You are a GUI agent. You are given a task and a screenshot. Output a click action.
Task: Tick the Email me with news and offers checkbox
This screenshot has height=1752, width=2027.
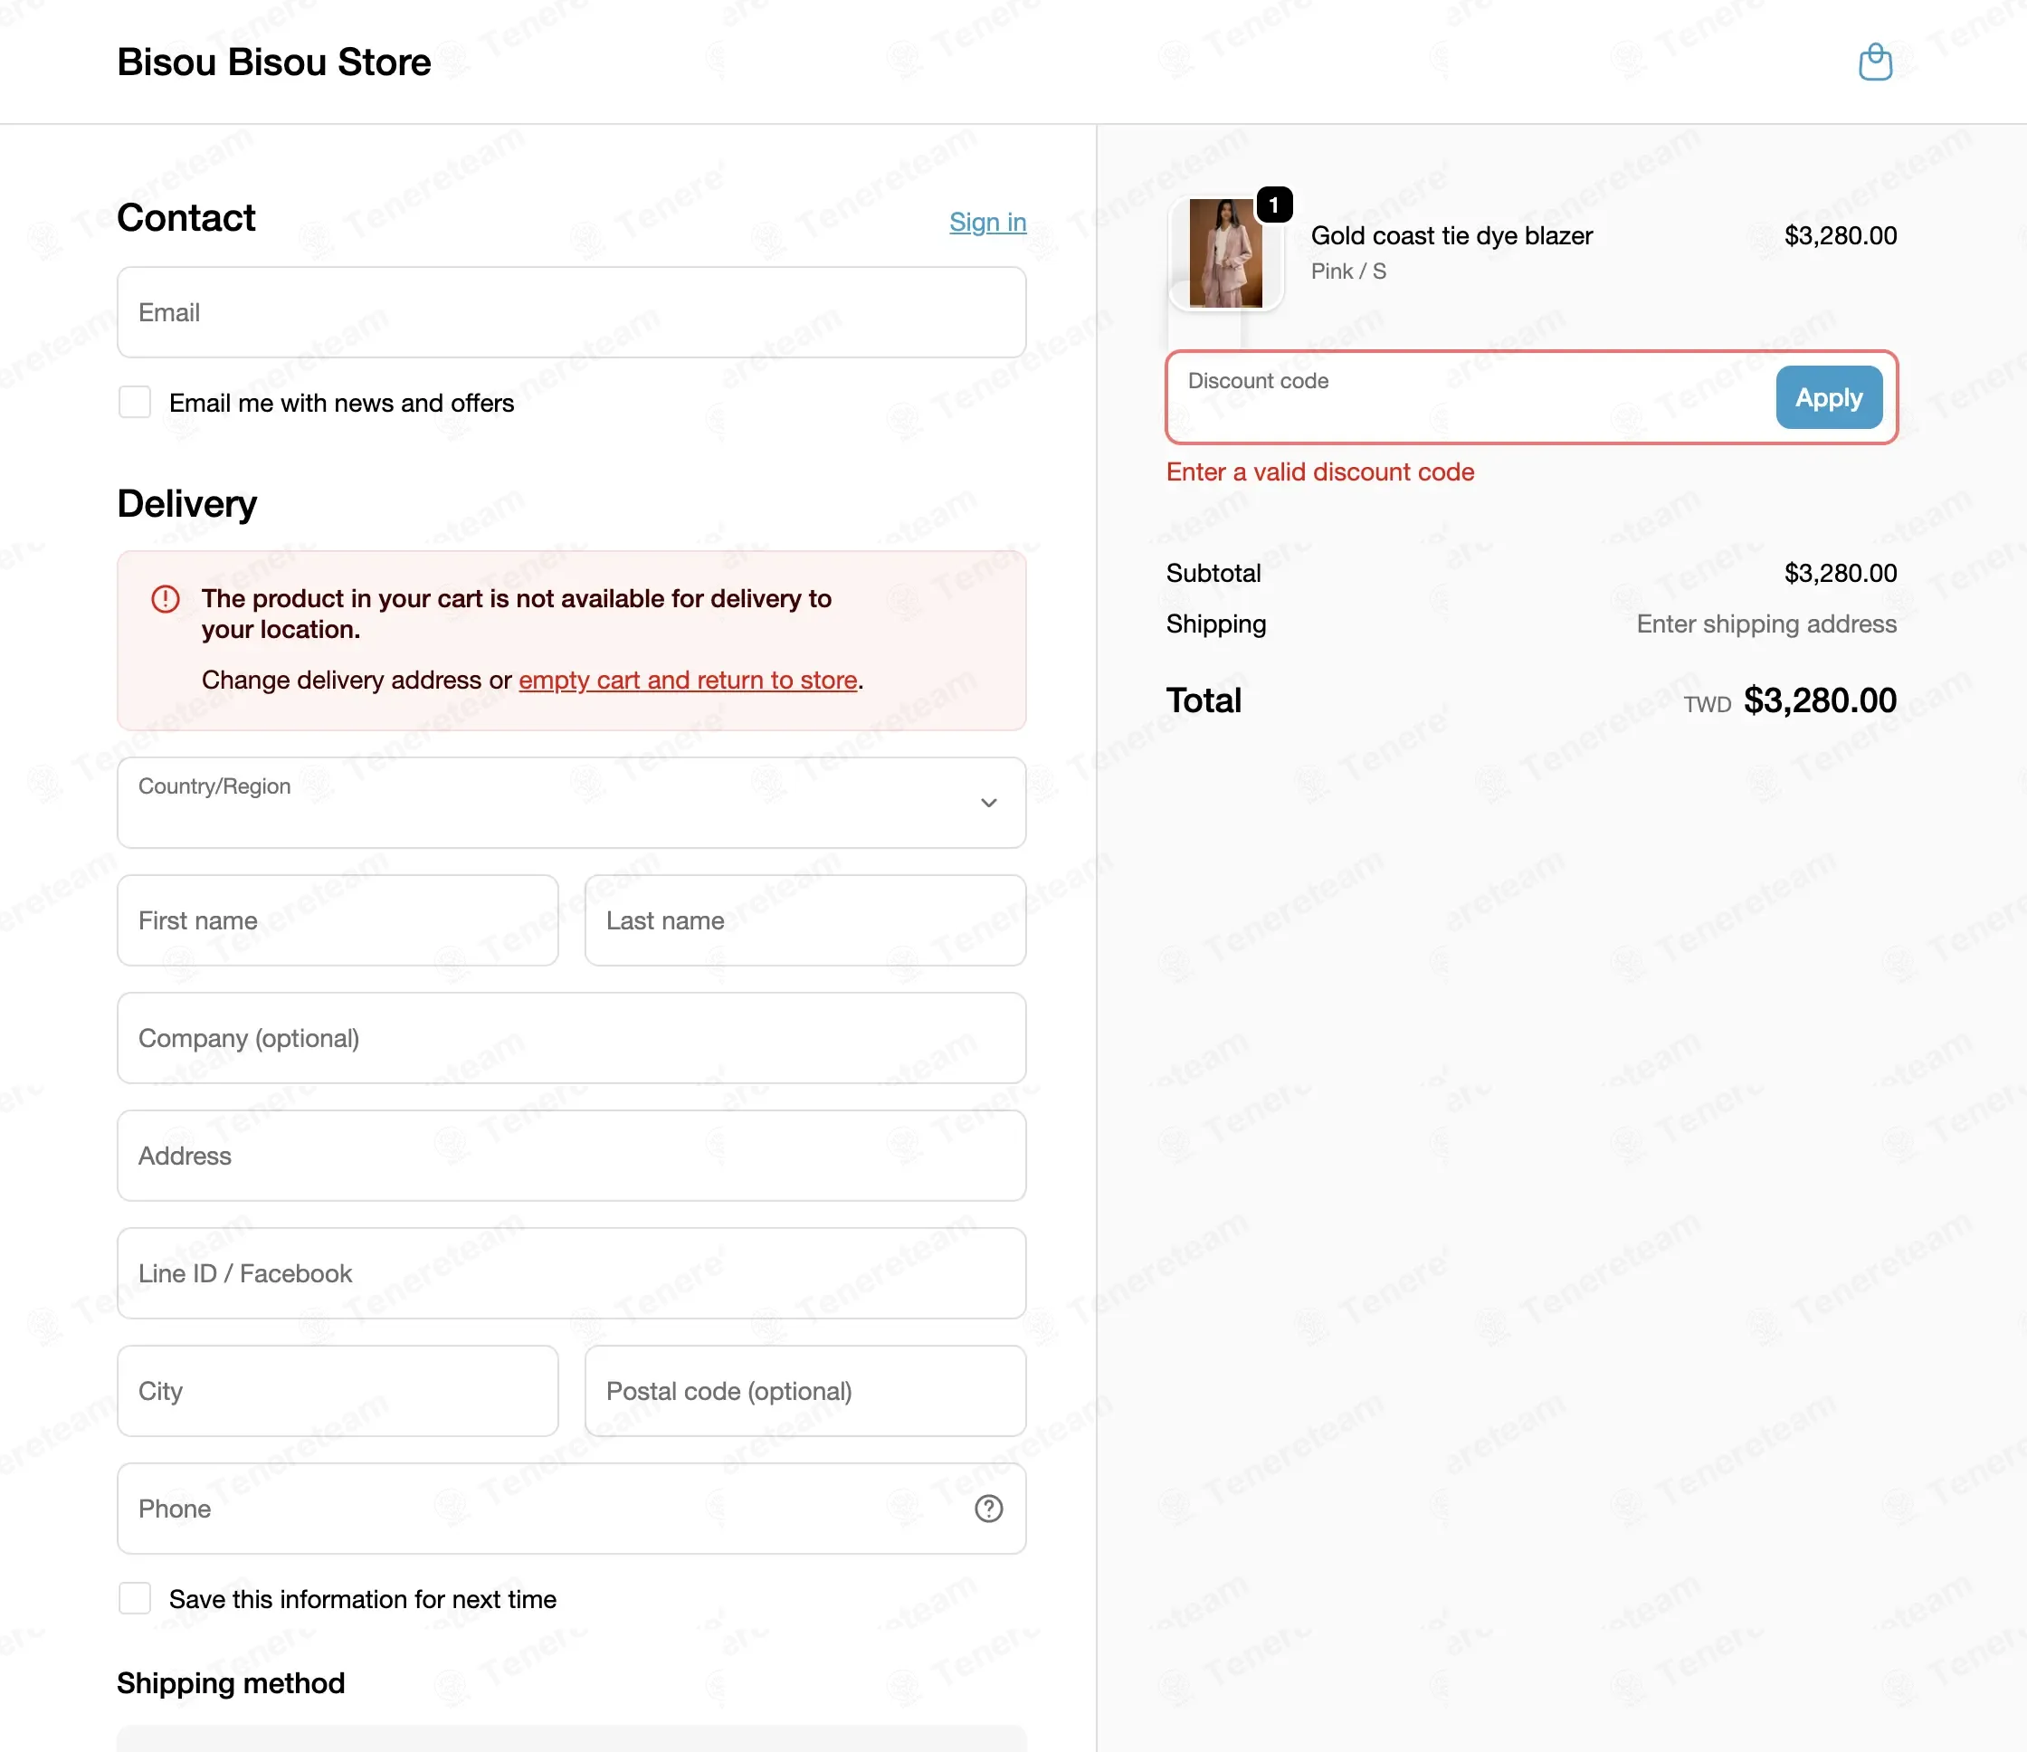(135, 402)
